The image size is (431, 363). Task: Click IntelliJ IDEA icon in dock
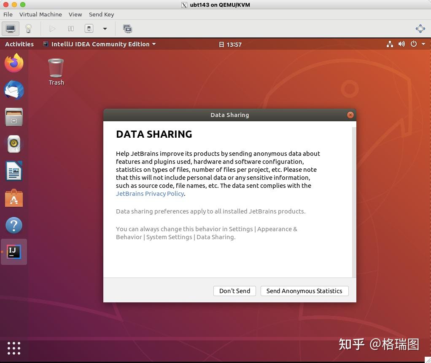[x=14, y=252]
